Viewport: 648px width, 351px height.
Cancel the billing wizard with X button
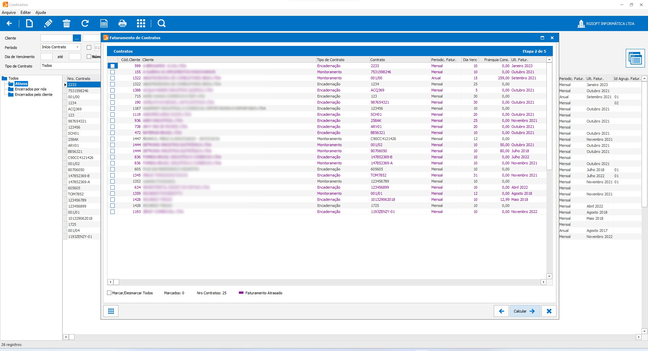click(x=549, y=311)
